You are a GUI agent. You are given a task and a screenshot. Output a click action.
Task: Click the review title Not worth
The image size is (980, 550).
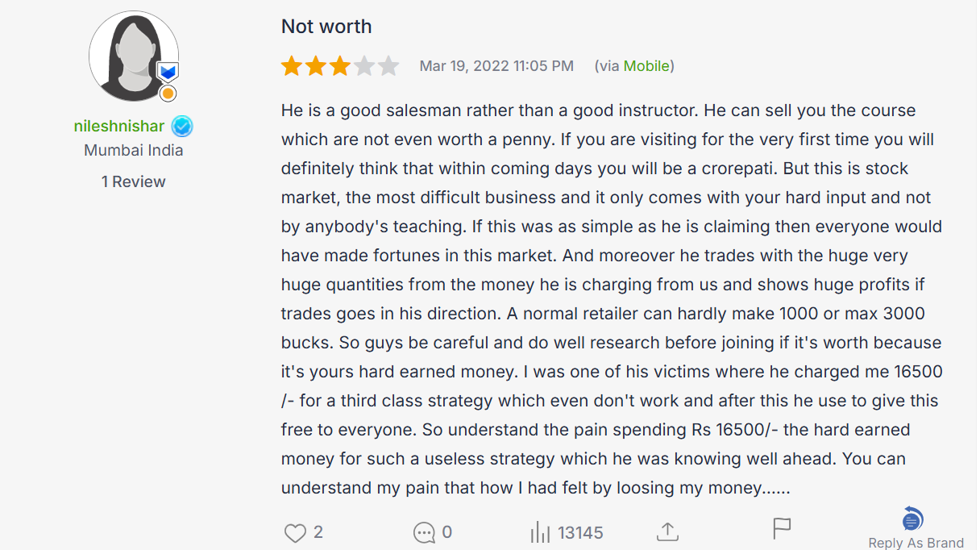pos(326,26)
